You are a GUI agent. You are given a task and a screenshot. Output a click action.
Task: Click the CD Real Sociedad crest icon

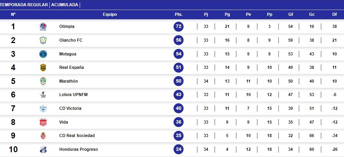pos(43,136)
